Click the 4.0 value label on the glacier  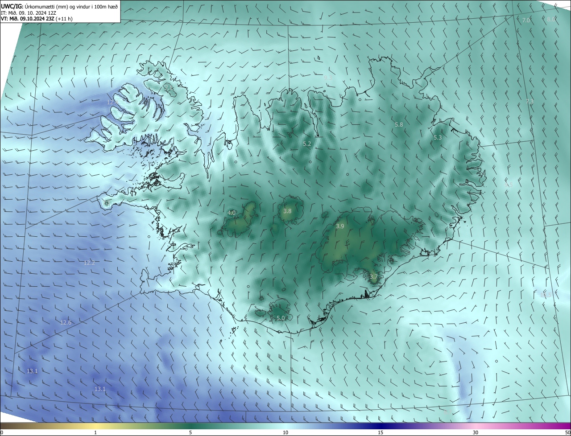coord(232,213)
